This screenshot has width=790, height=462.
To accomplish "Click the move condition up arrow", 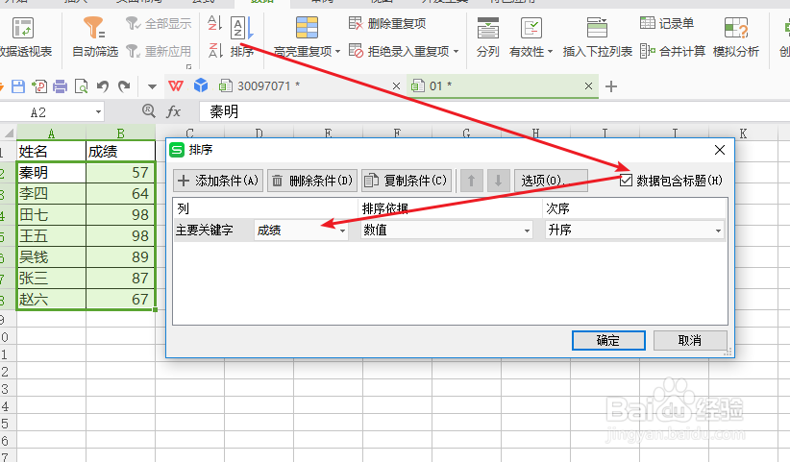I will click(472, 181).
